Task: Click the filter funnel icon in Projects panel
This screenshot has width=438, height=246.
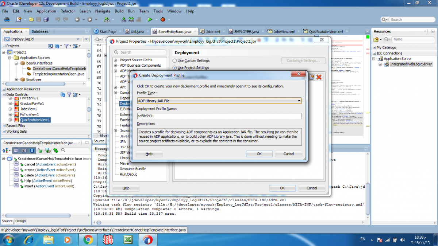Action: (x=66, y=46)
